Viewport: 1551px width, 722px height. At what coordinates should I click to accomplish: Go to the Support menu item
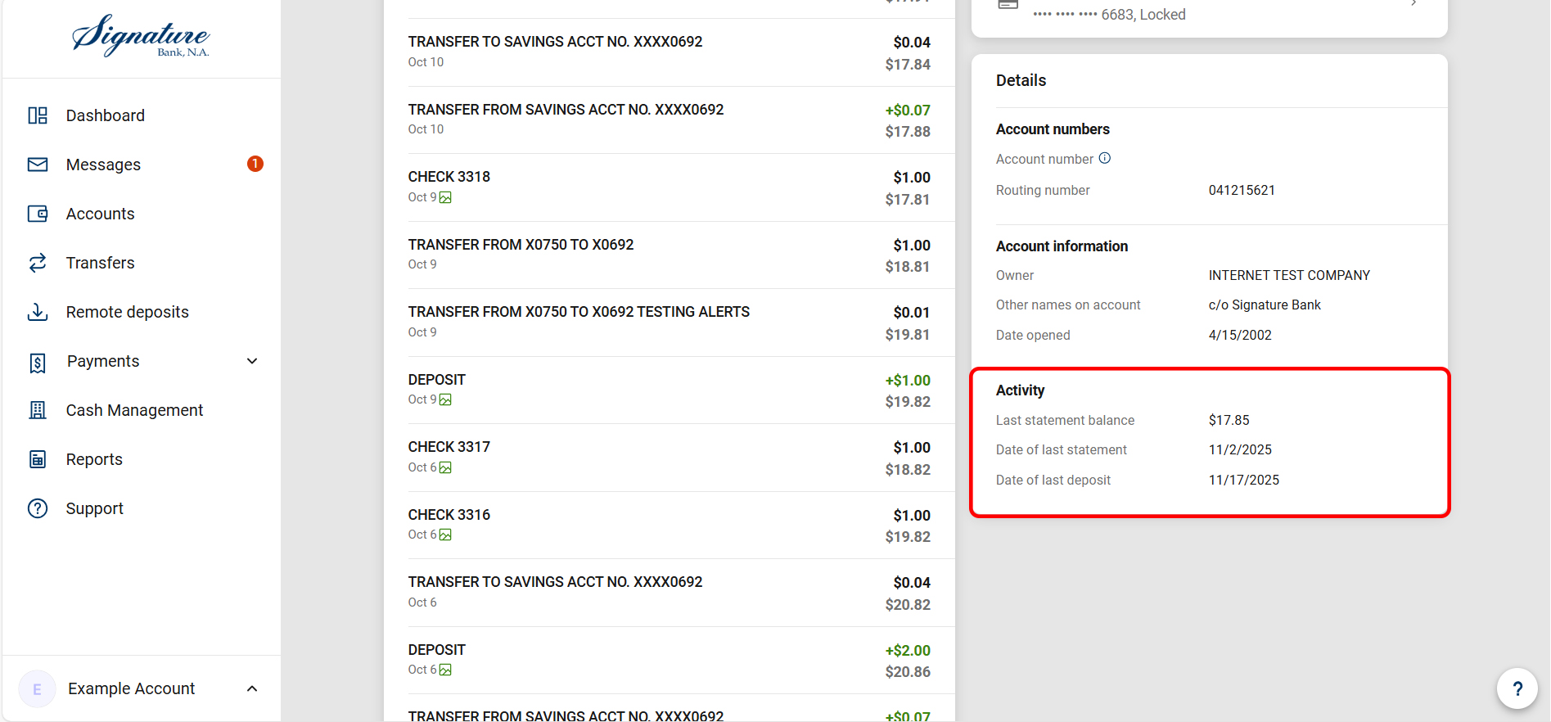pos(95,508)
